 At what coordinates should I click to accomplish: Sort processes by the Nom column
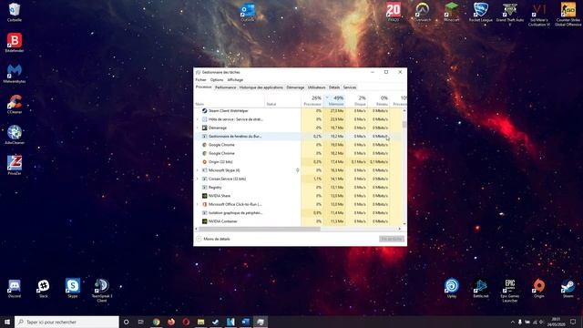pyautogui.click(x=230, y=100)
